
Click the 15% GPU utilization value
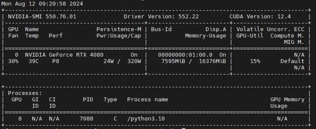click(x=255, y=61)
